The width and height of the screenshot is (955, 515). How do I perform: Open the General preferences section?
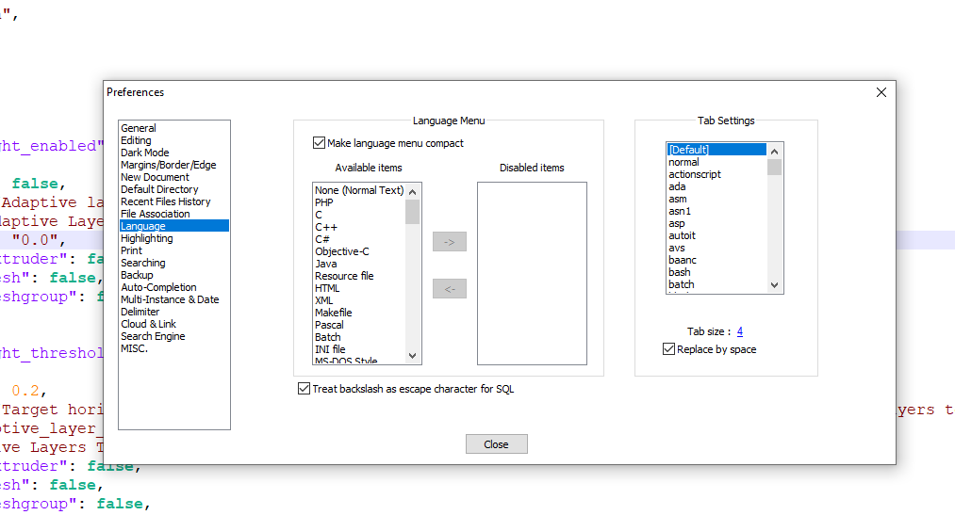coord(139,128)
